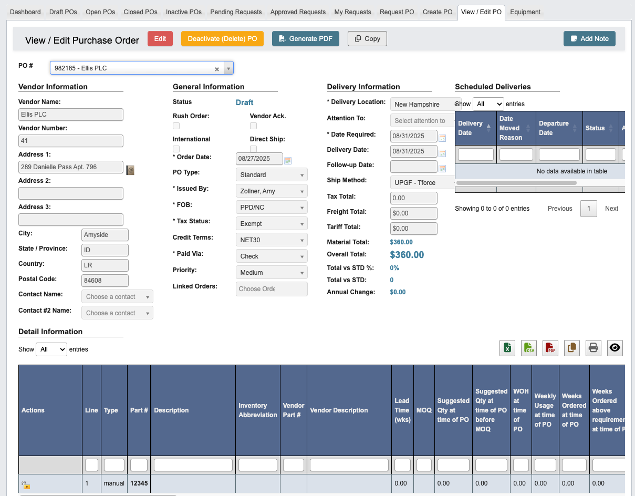Sort scheduled deliveries by Departure Date

pos(559,128)
